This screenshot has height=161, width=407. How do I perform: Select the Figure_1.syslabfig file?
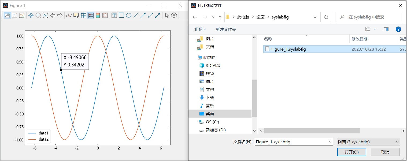tap(288, 49)
